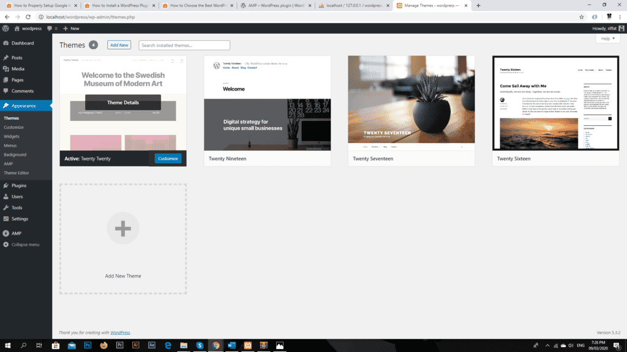
Task: Open AMP under the Appearance submenu
Action: [8, 164]
